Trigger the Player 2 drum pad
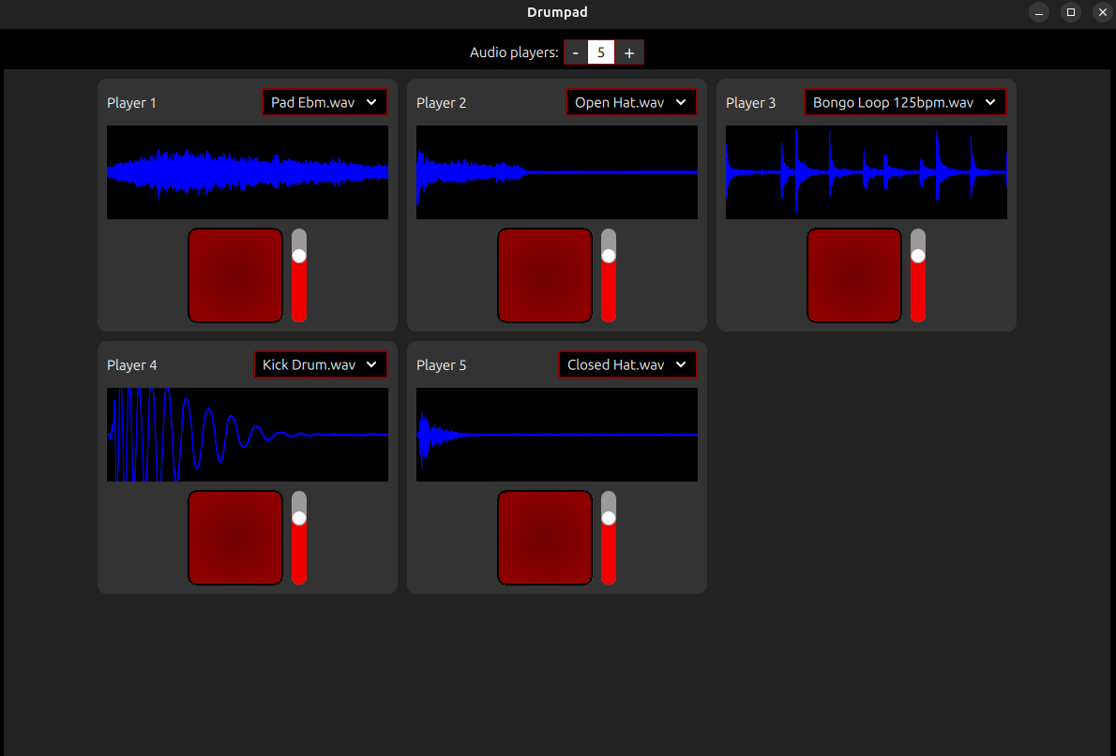 [545, 275]
